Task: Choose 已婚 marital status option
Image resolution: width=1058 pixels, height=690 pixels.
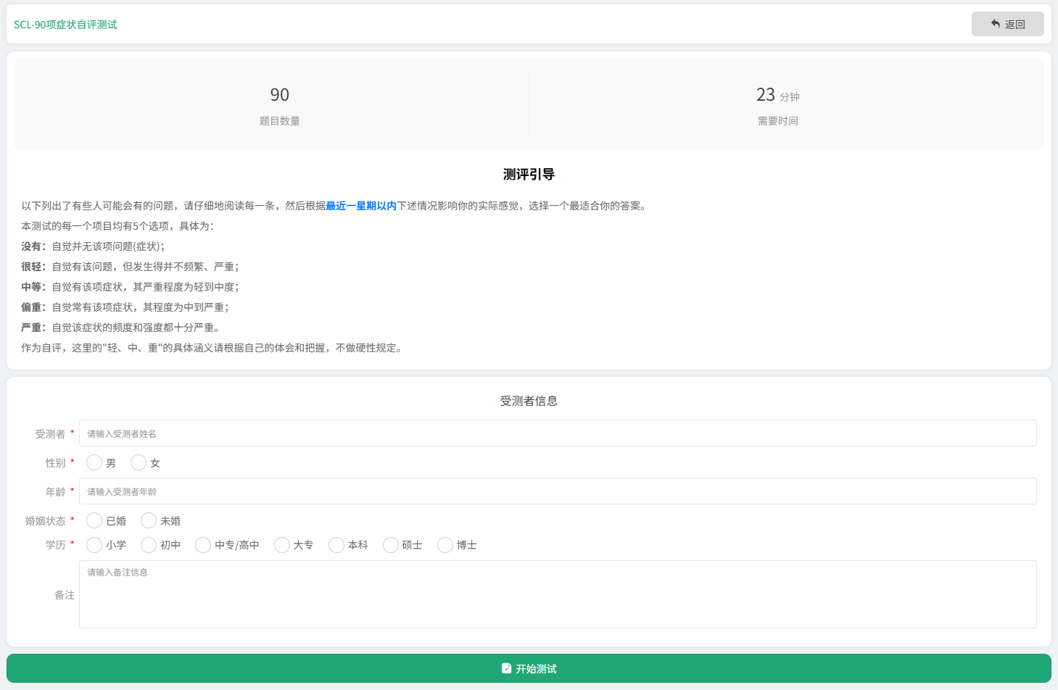Action: click(x=94, y=520)
